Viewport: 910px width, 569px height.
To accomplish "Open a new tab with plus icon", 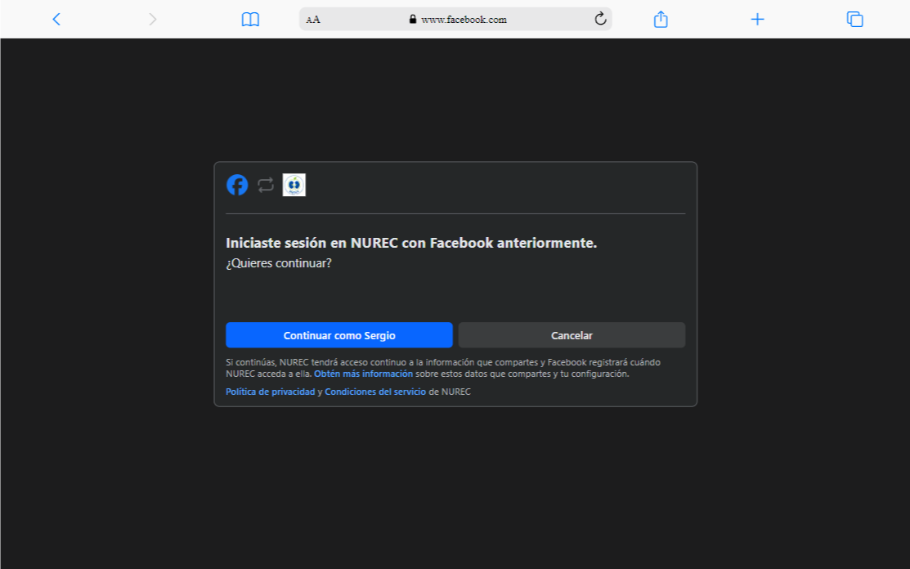I will coord(757,19).
